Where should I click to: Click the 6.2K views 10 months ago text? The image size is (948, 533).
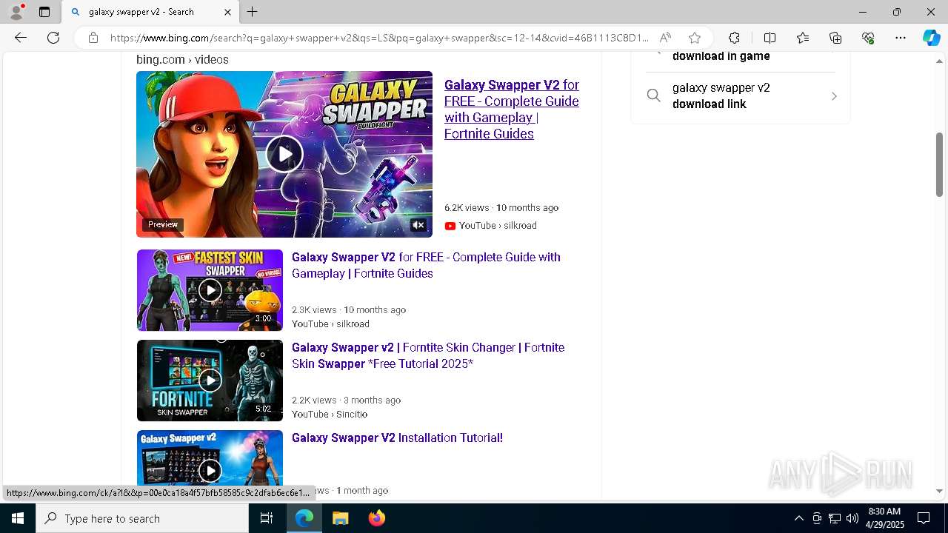point(501,208)
